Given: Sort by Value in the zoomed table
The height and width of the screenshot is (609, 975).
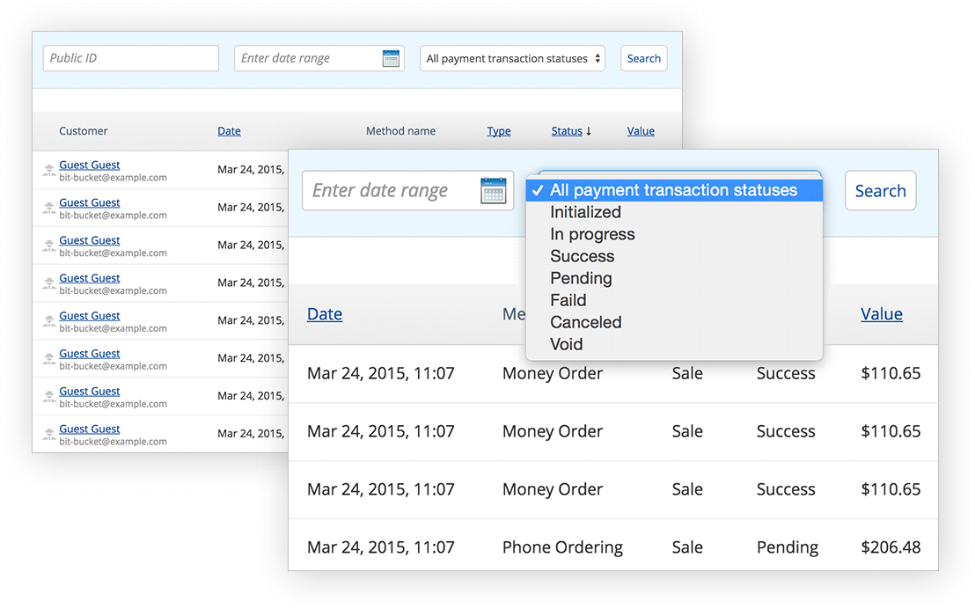Looking at the screenshot, I should click(881, 314).
